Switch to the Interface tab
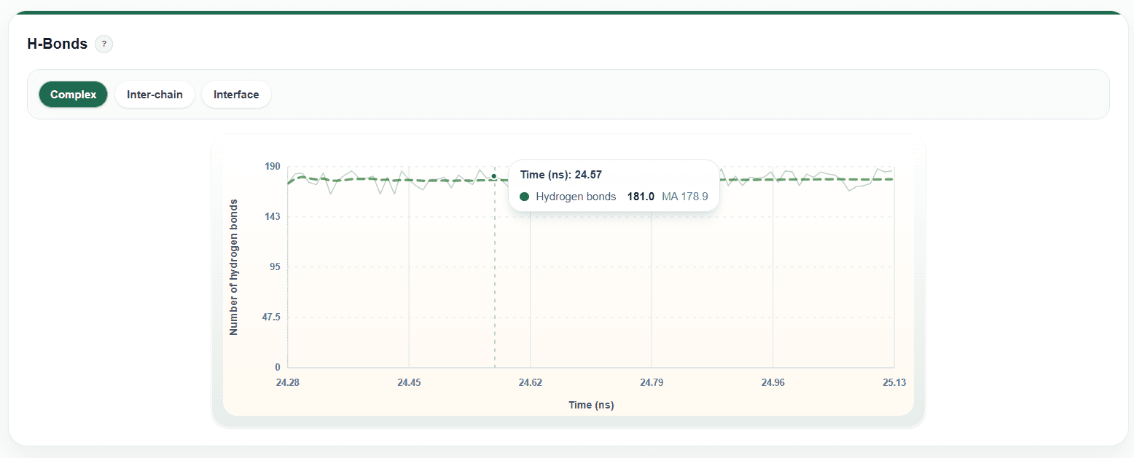Screen dimensions: 1134x458 click(x=236, y=95)
